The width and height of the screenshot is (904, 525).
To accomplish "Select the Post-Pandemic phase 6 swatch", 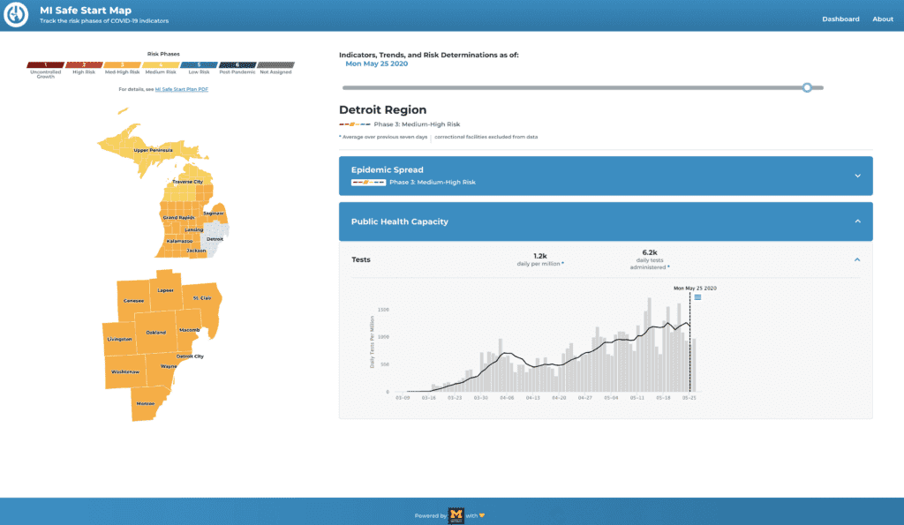I will coord(237,65).
